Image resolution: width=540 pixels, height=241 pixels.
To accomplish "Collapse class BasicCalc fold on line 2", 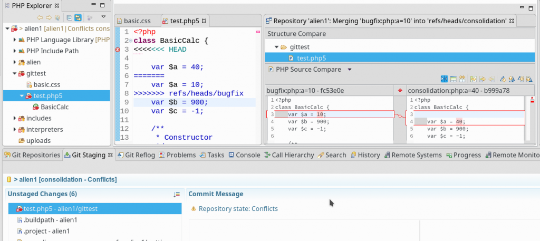I will click(x=130, y=41).
